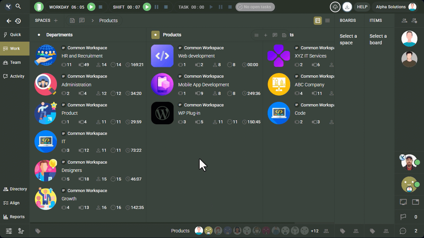Open the Team section in sidebar
The image size is (424, 238).
pyautogui.click(x=15, y=62)
